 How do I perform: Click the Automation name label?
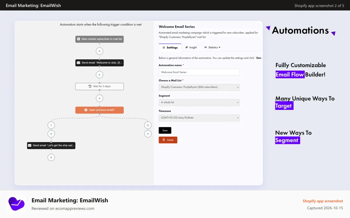170,65
